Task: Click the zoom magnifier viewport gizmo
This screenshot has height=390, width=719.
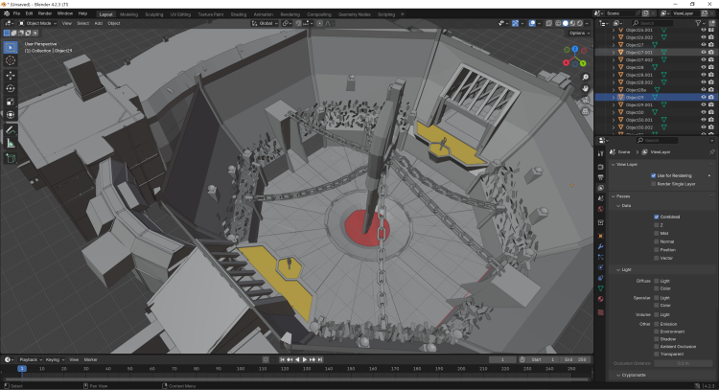Action: click(585, 77)
